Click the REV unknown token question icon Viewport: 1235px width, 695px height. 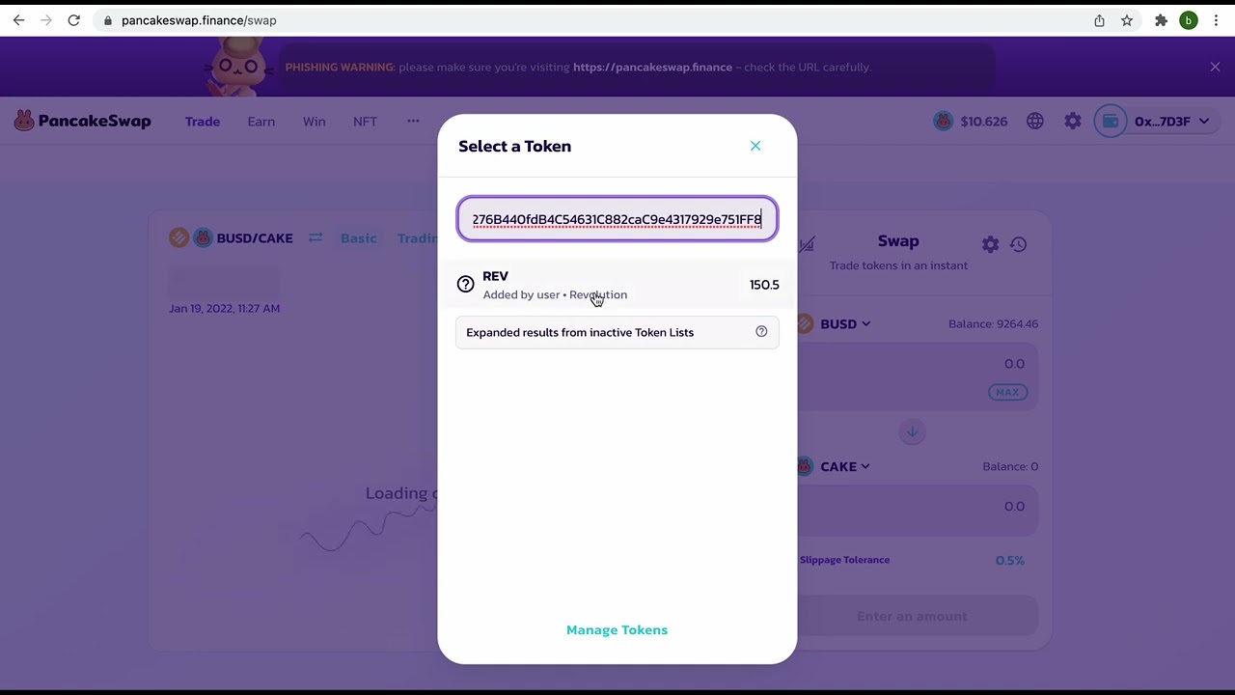pyautogui.click(x=466, y=284)
